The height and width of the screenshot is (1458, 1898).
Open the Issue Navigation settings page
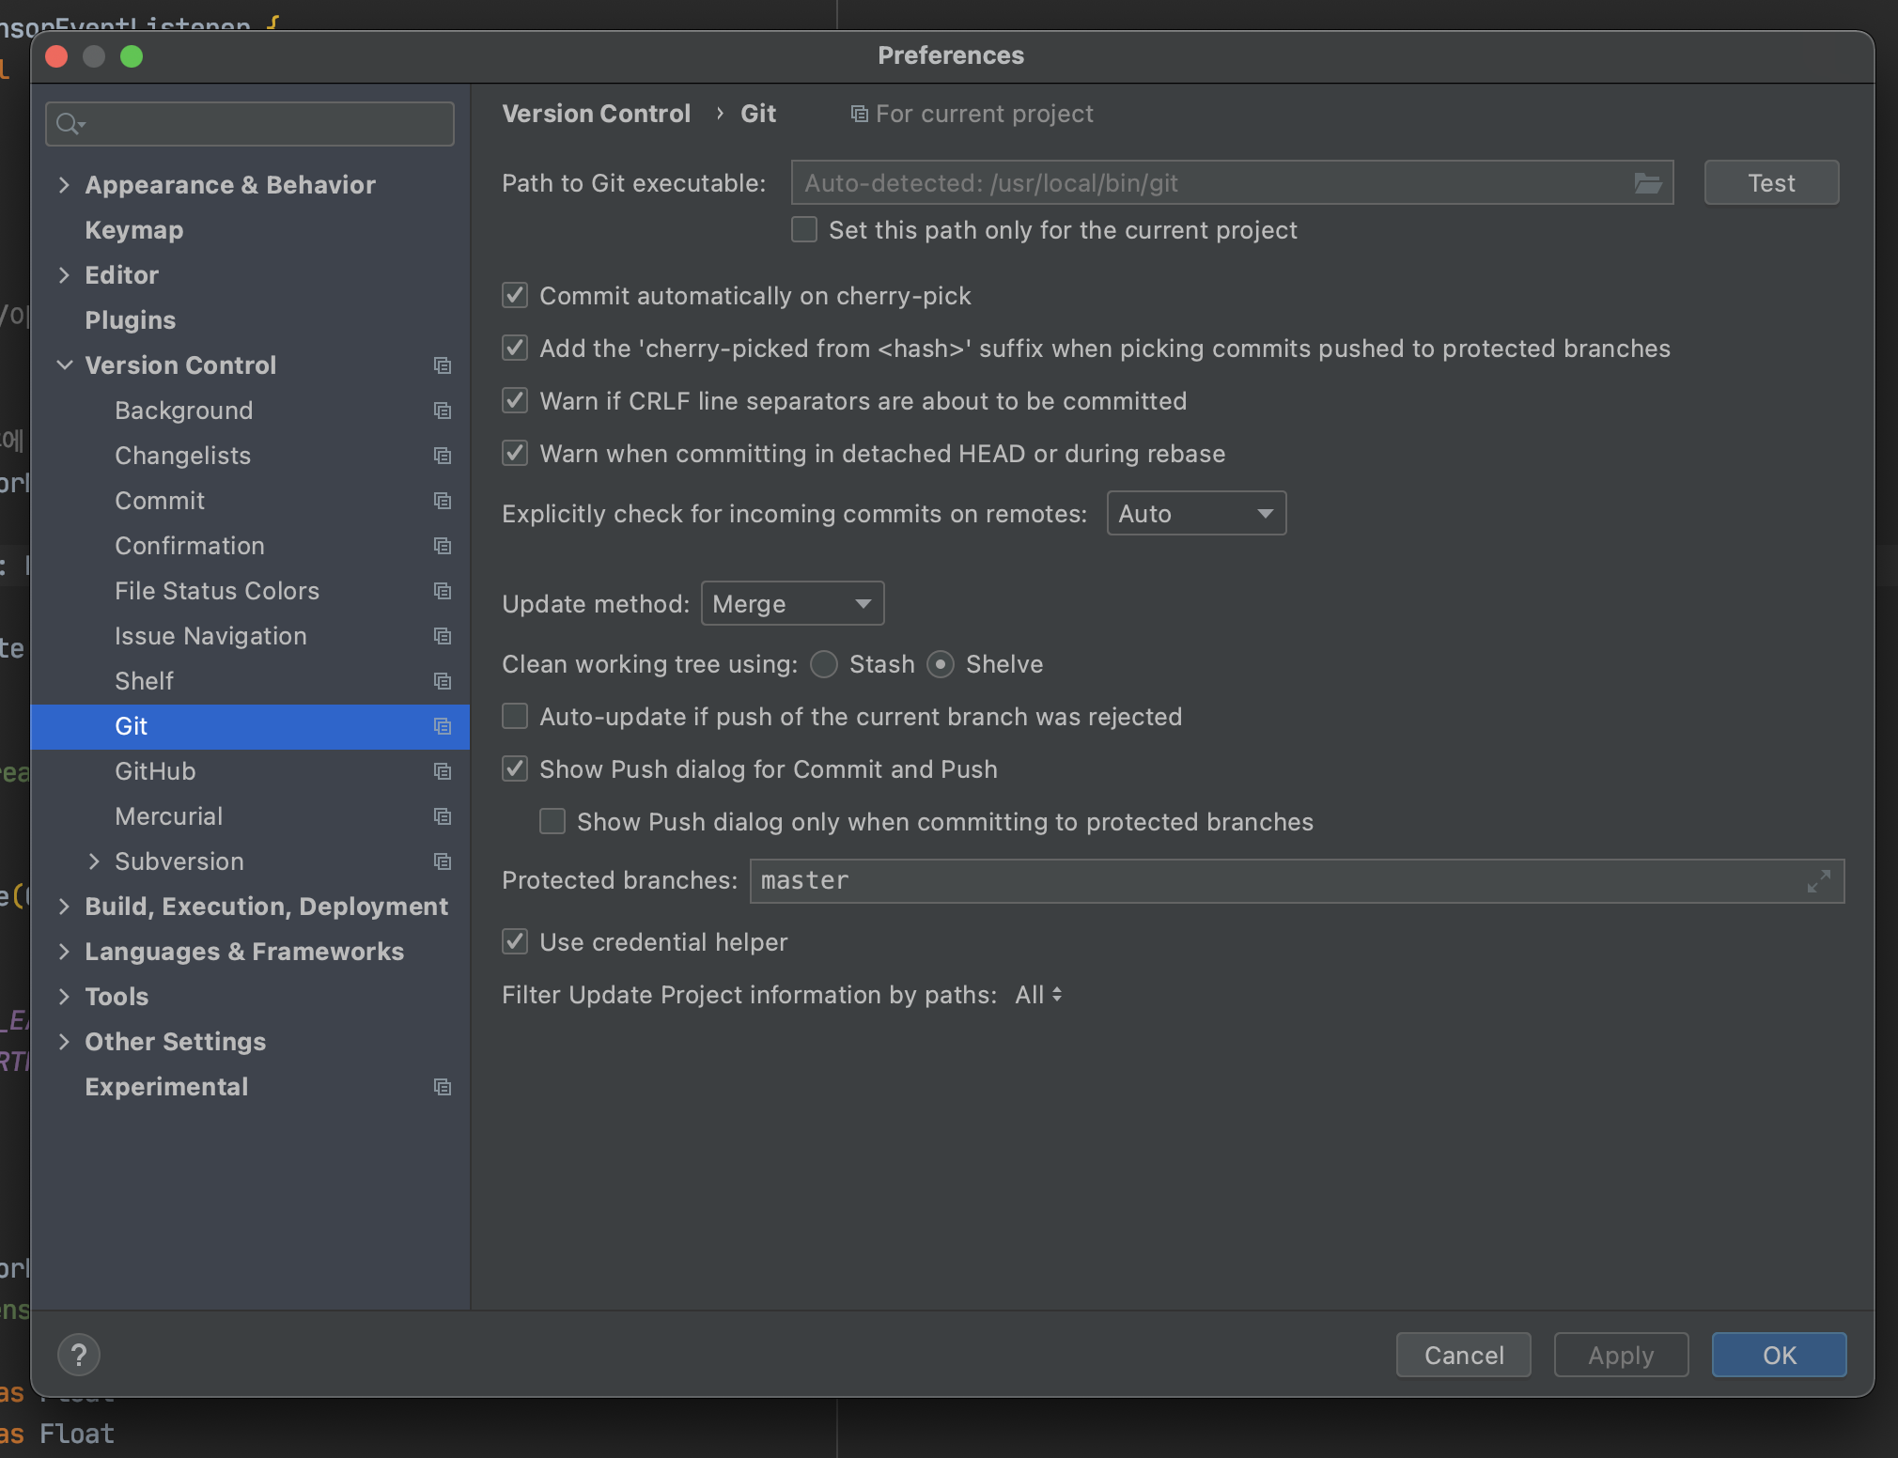pyautogui.click(x=250, y=636)
